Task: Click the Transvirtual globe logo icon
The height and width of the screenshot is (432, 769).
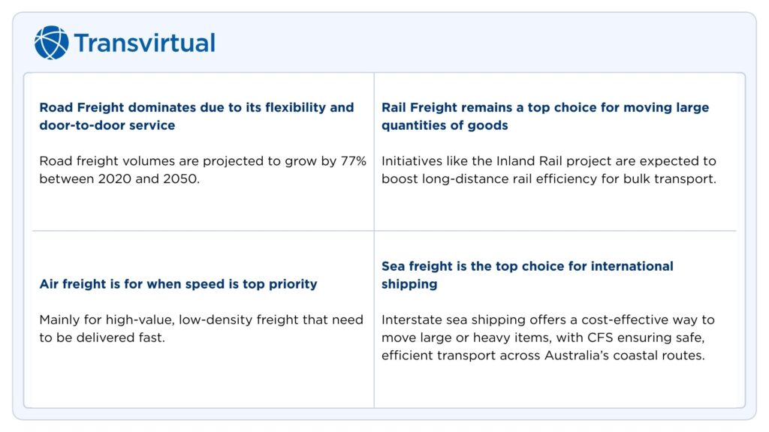Action: pos(51,43)
